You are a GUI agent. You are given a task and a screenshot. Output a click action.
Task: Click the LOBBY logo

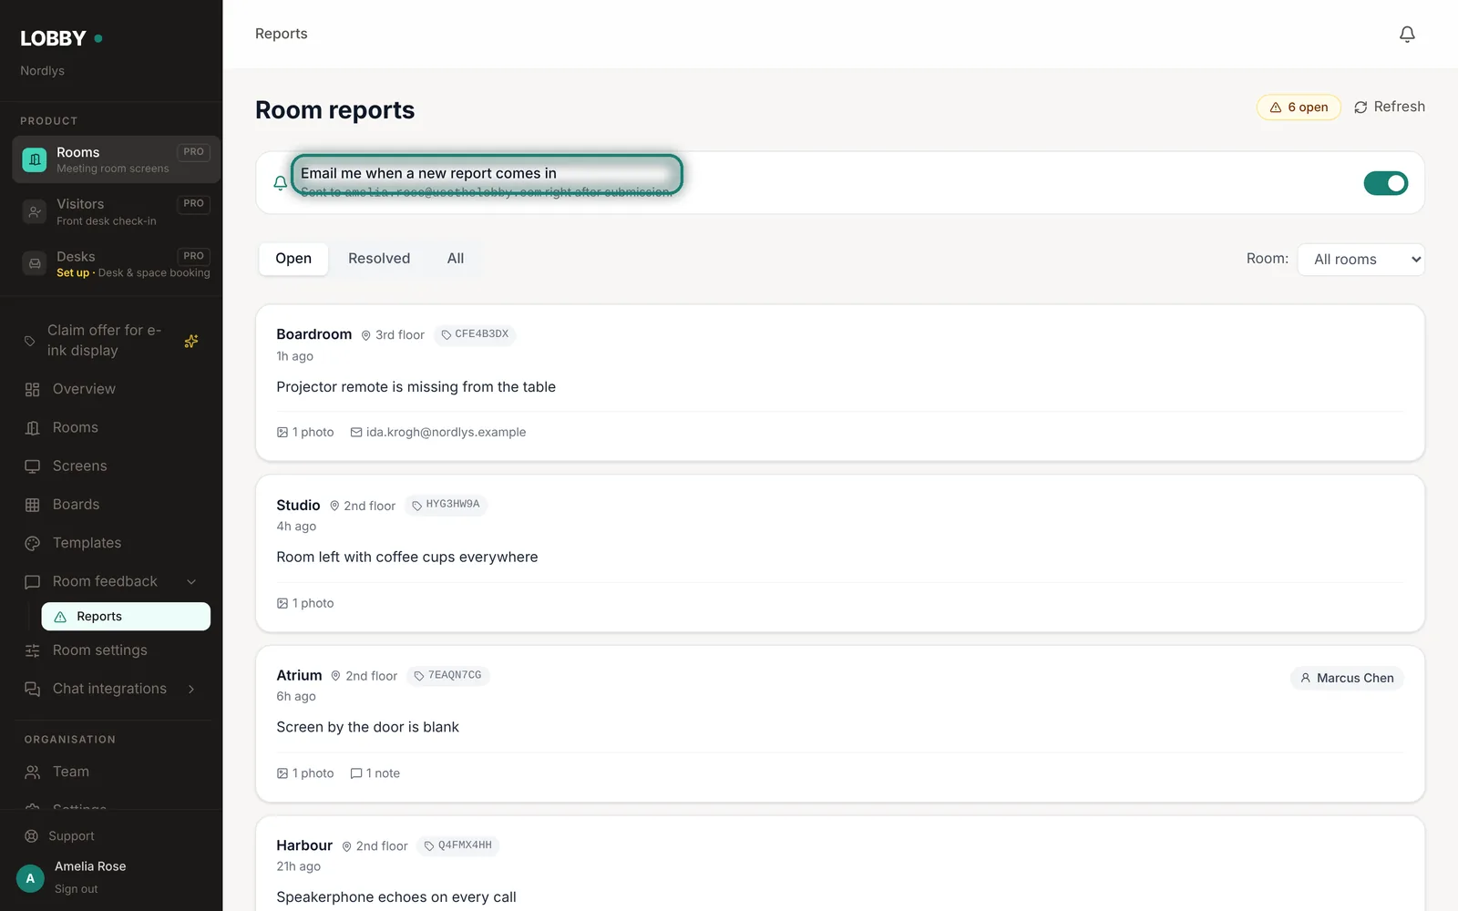53,38
